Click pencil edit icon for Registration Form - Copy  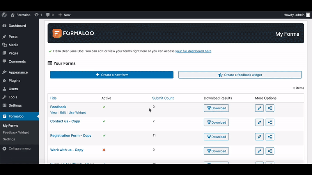(259, 137)
